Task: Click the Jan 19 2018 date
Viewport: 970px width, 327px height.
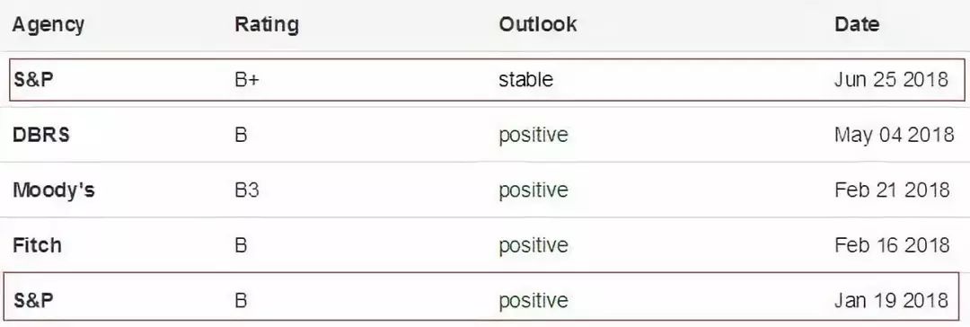Action: tap(892, 300)
